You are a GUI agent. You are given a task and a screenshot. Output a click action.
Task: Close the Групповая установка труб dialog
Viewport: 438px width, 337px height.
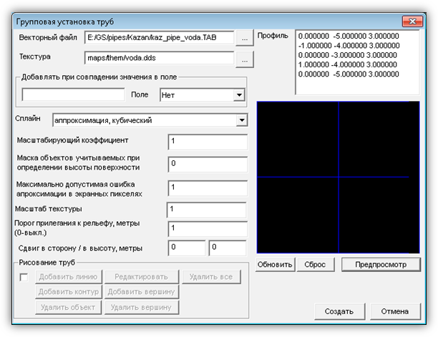coord(412,21)
